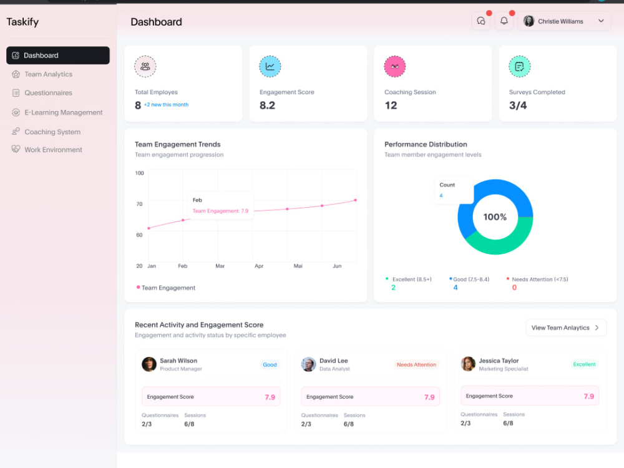
Task: Click the Engagement Score chart icon
Action: pyautogui.click(x=270, y=67)
